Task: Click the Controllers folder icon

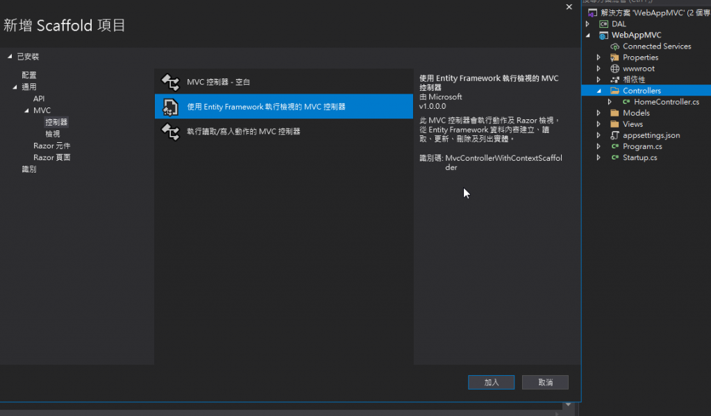Action: 615,91
